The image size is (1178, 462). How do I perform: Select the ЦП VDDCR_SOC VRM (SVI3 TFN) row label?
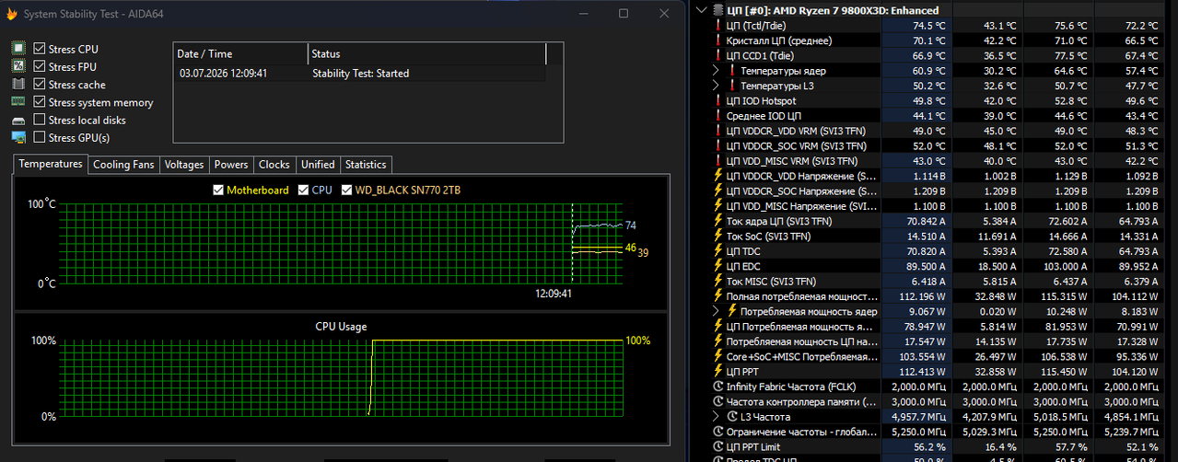tap(796, 145)
